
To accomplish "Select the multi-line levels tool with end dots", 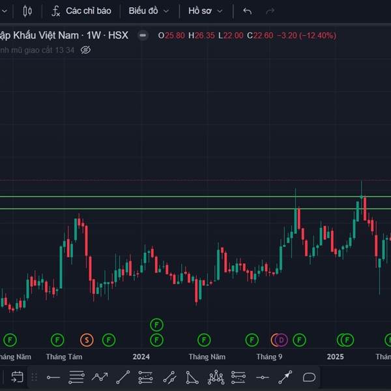I will 76,377.
